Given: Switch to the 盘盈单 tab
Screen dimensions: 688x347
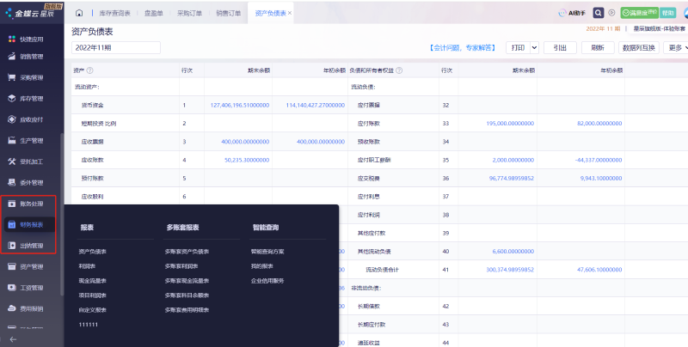Looking at the screenshot, I should coord(154,13).
